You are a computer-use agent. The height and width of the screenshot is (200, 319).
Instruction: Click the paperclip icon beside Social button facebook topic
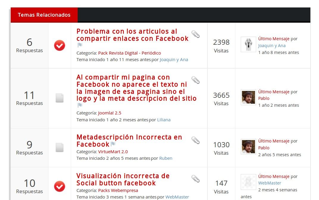196,179
